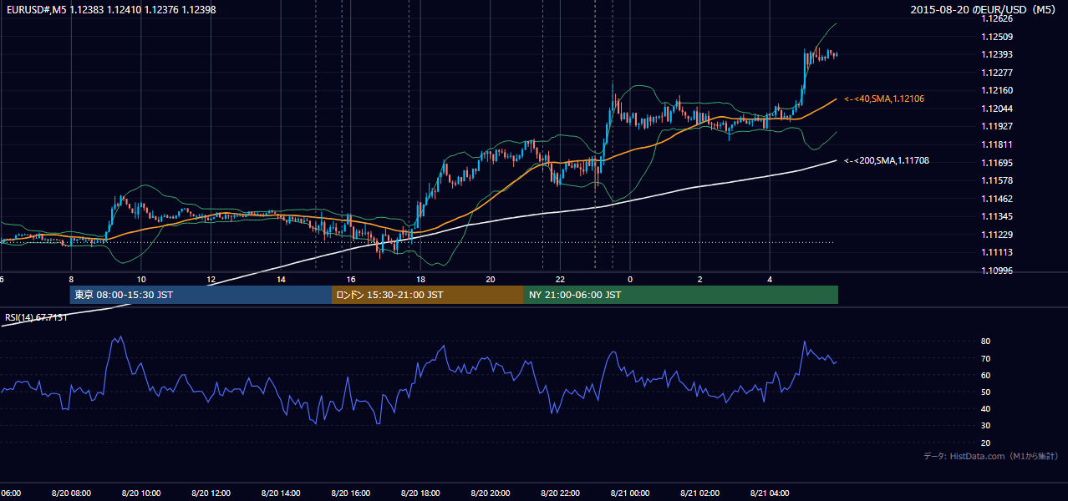Click the RSI(14) indicator label
This screenshot has width=1068, height=501.
[x=36, y=318]
